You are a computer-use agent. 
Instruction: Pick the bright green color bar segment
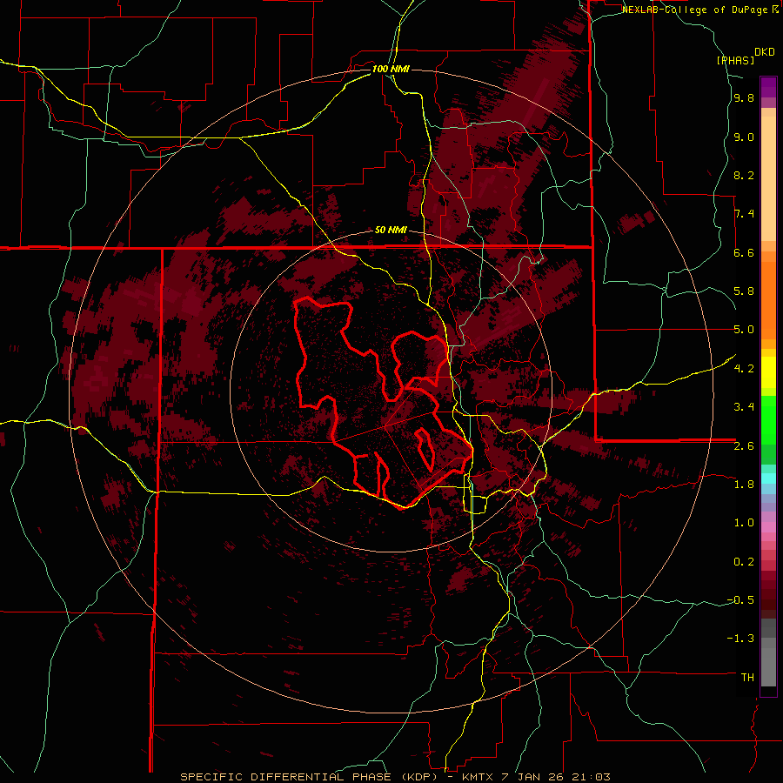click(768, 420)
